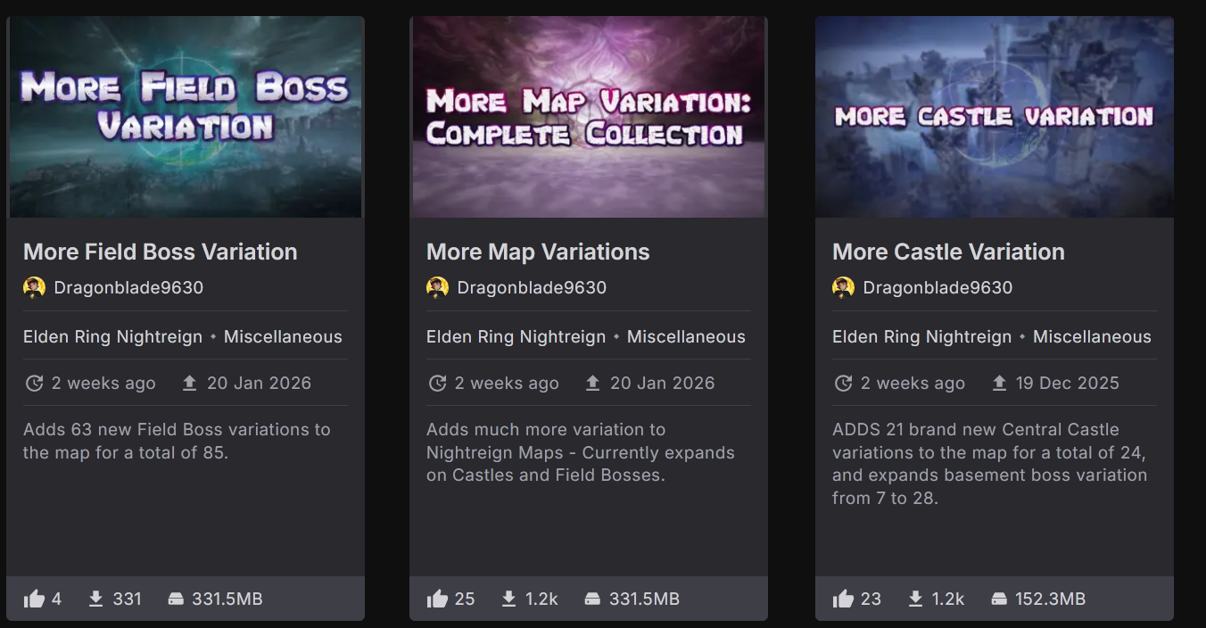Click the drive icon beside 152.3MB
The width and height of the screenshot is (1206, 628).
998,599
